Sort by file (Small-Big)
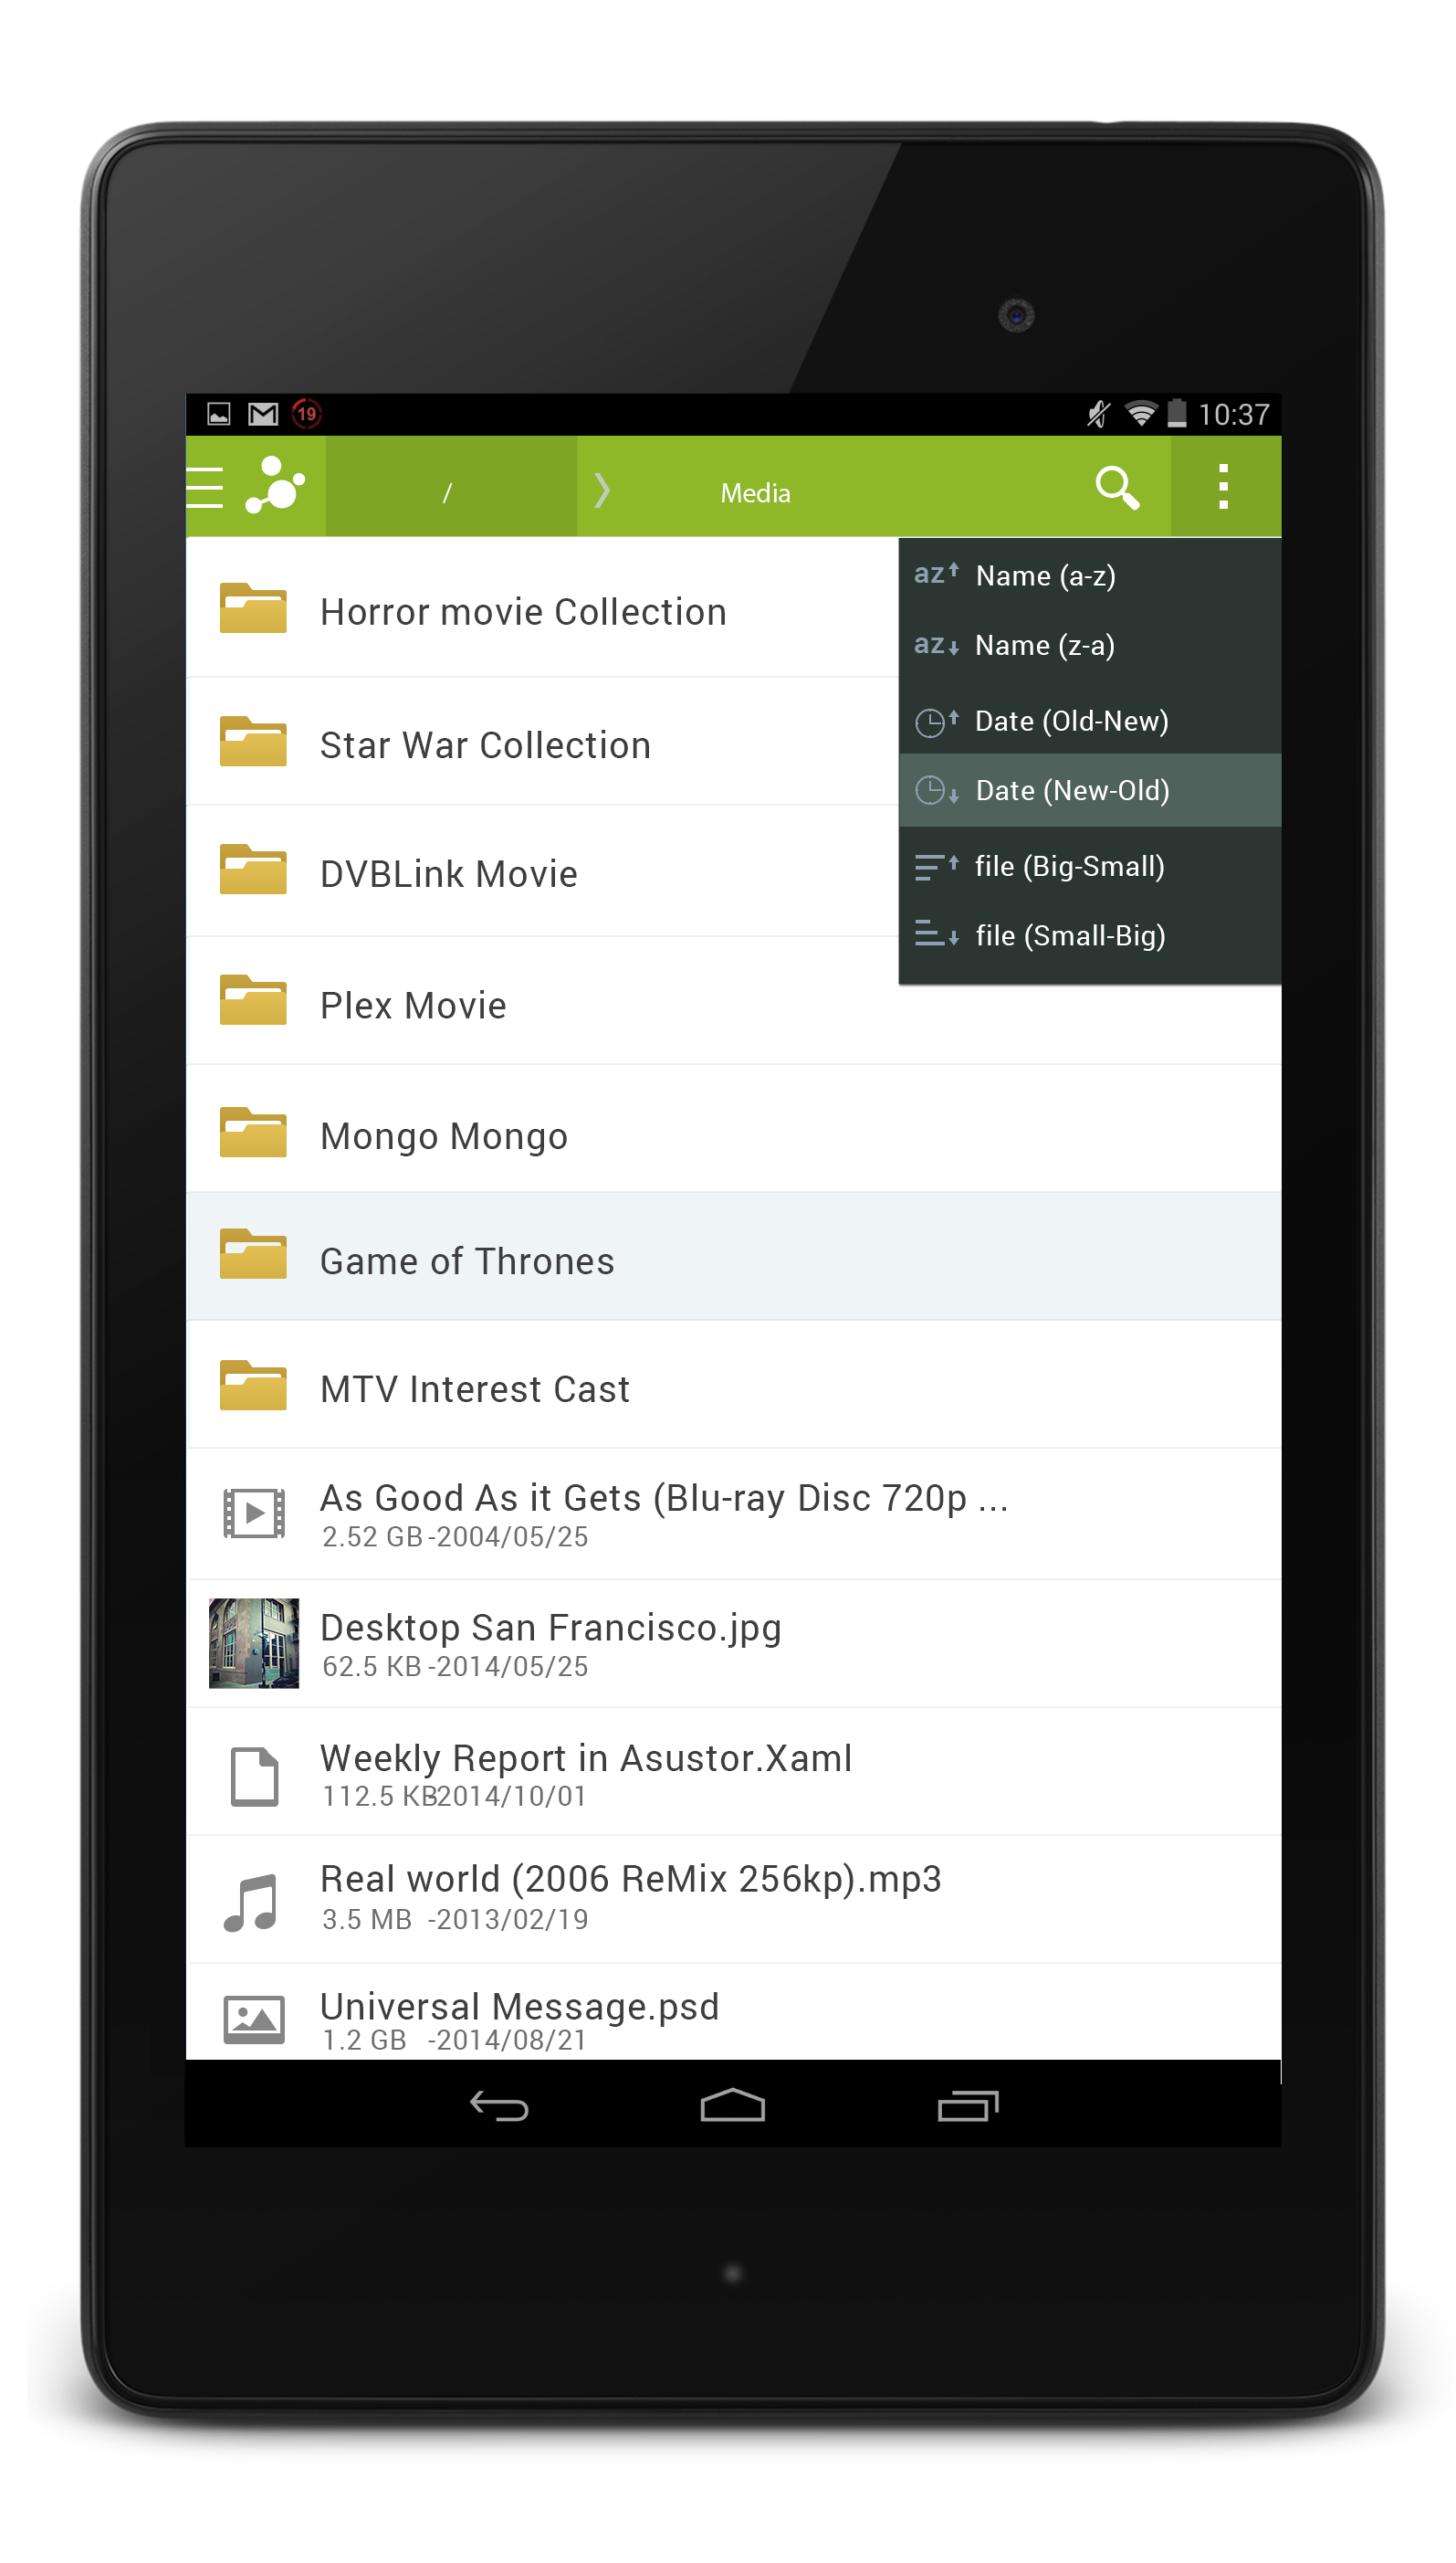This screenshot has width=1456, height=2563. click(1089, 935)
